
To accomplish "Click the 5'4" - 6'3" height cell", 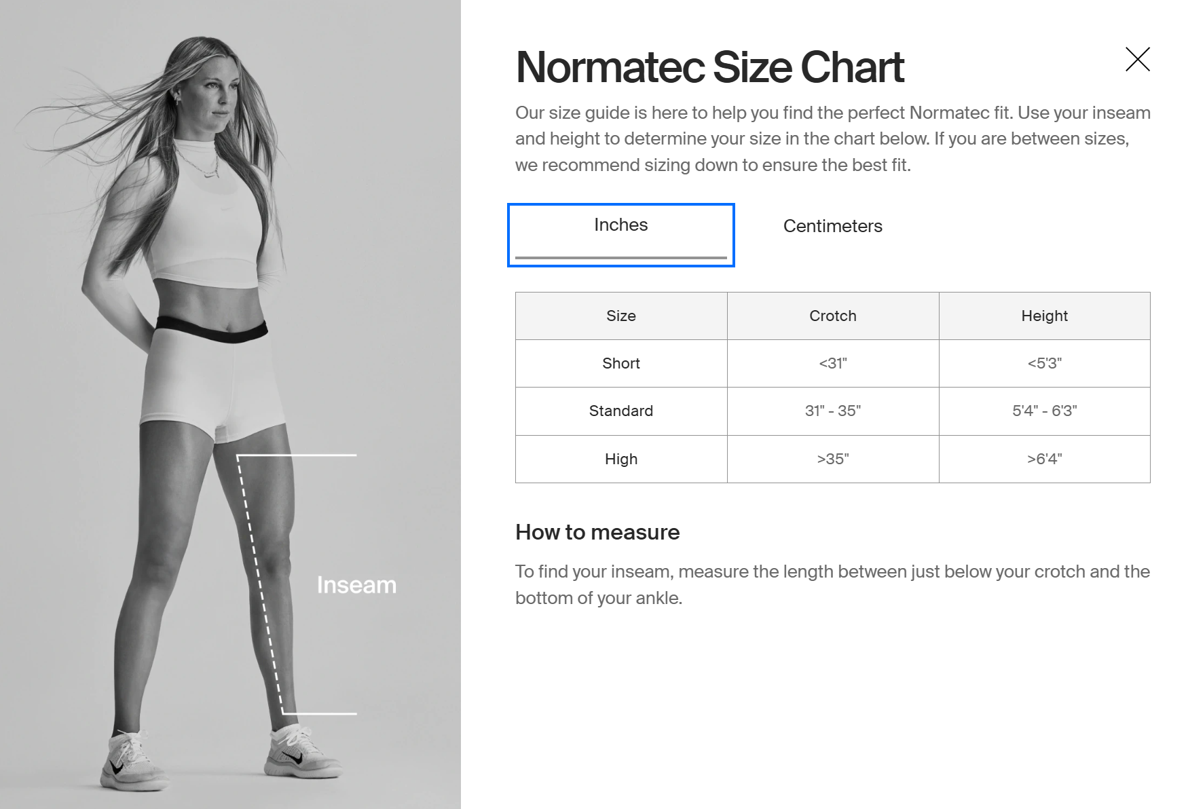I will coord(1044,411).
